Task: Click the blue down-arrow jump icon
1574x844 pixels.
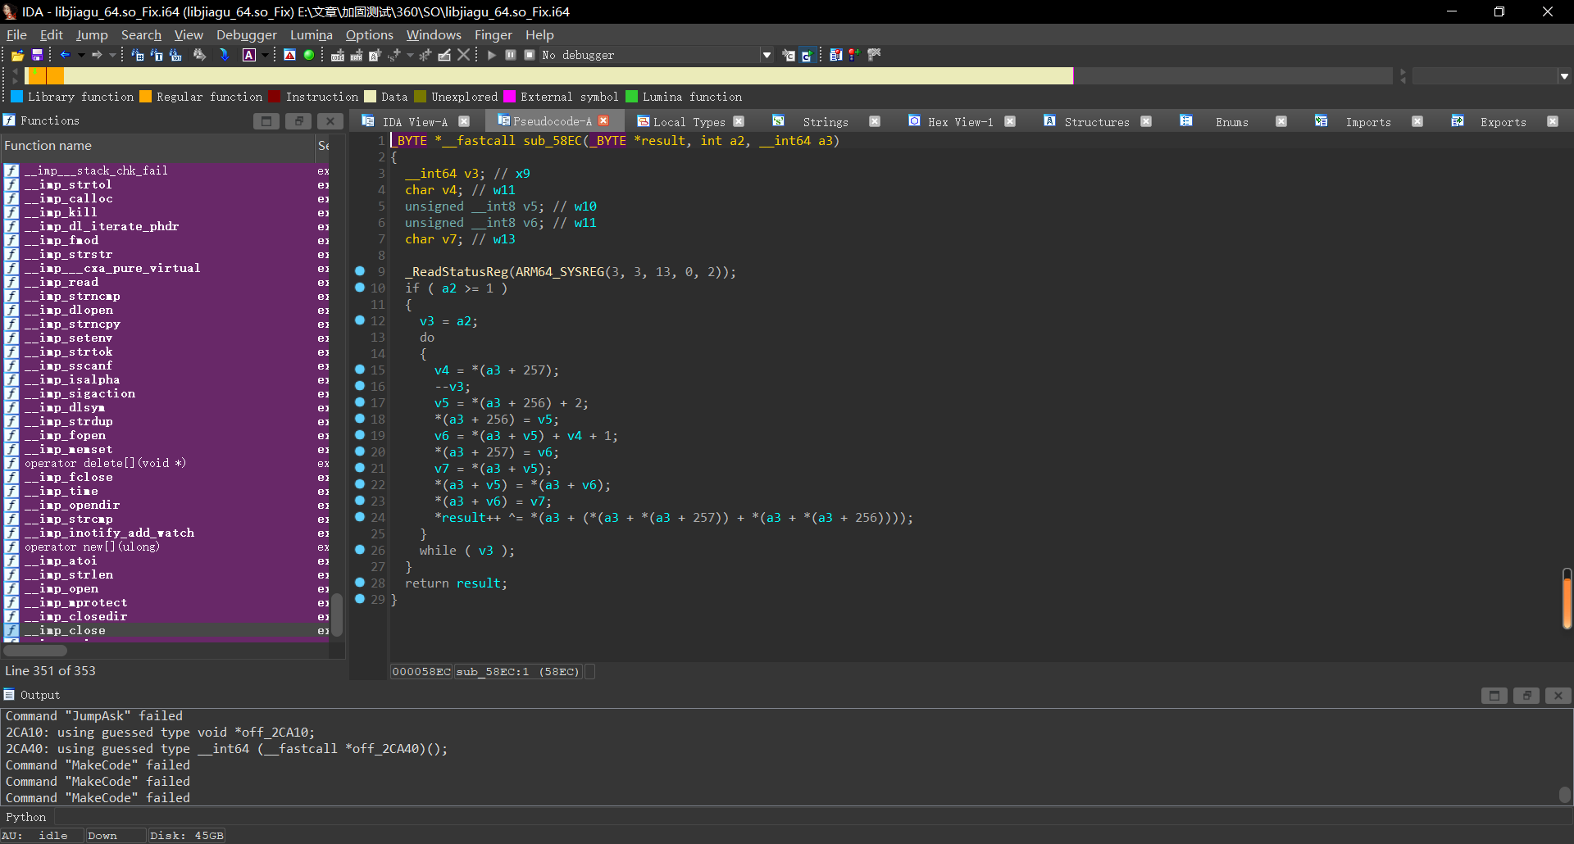Action: pos(224,55)
